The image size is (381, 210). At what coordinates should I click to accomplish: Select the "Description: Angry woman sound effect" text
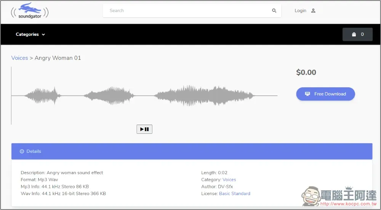click(x=62, y=173)
